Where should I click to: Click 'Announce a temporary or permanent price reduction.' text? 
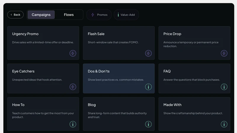[191, 44]
